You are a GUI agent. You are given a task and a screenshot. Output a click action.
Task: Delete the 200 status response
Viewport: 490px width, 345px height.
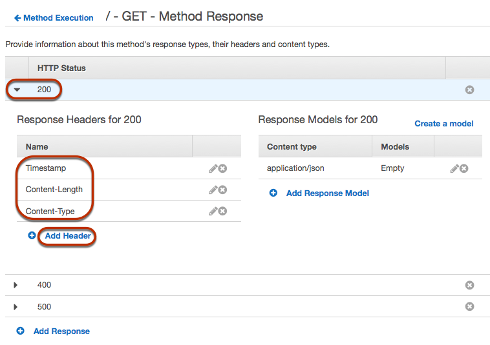click(470, 90)
